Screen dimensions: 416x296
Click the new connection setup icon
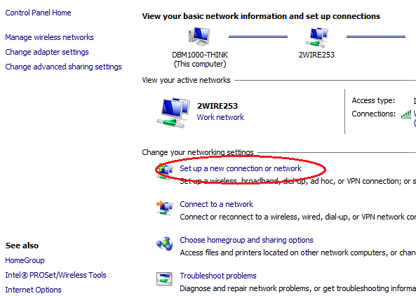[x=164, y=172]
